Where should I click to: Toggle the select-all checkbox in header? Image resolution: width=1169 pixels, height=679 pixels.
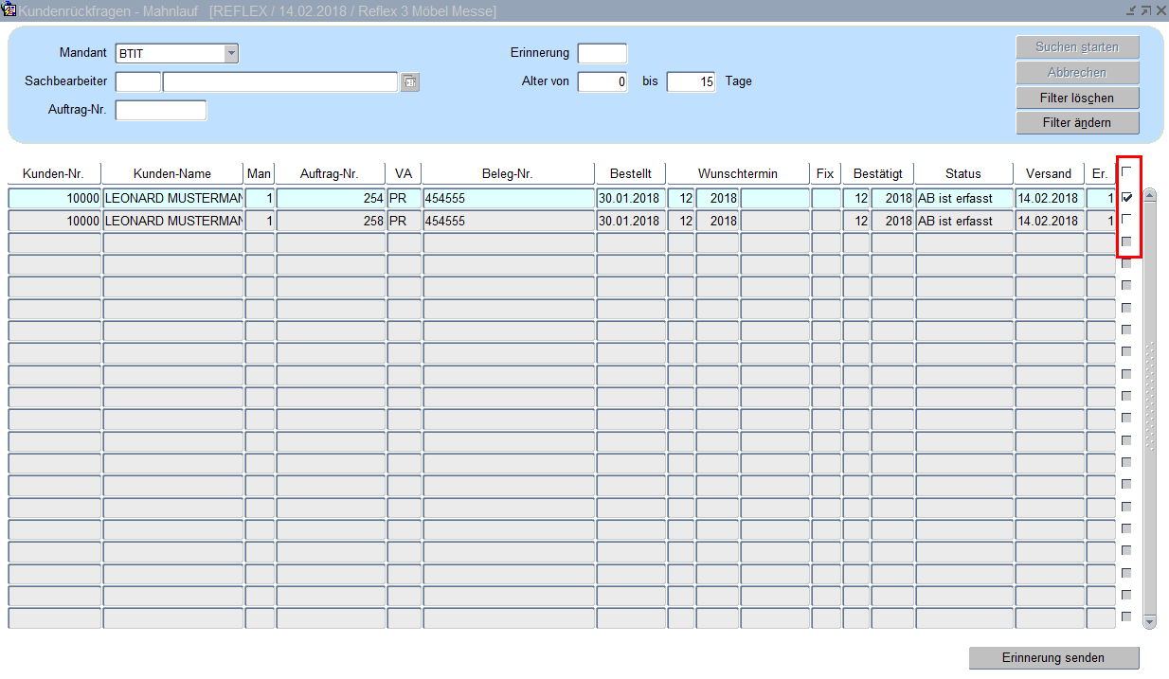(1126, 172)
